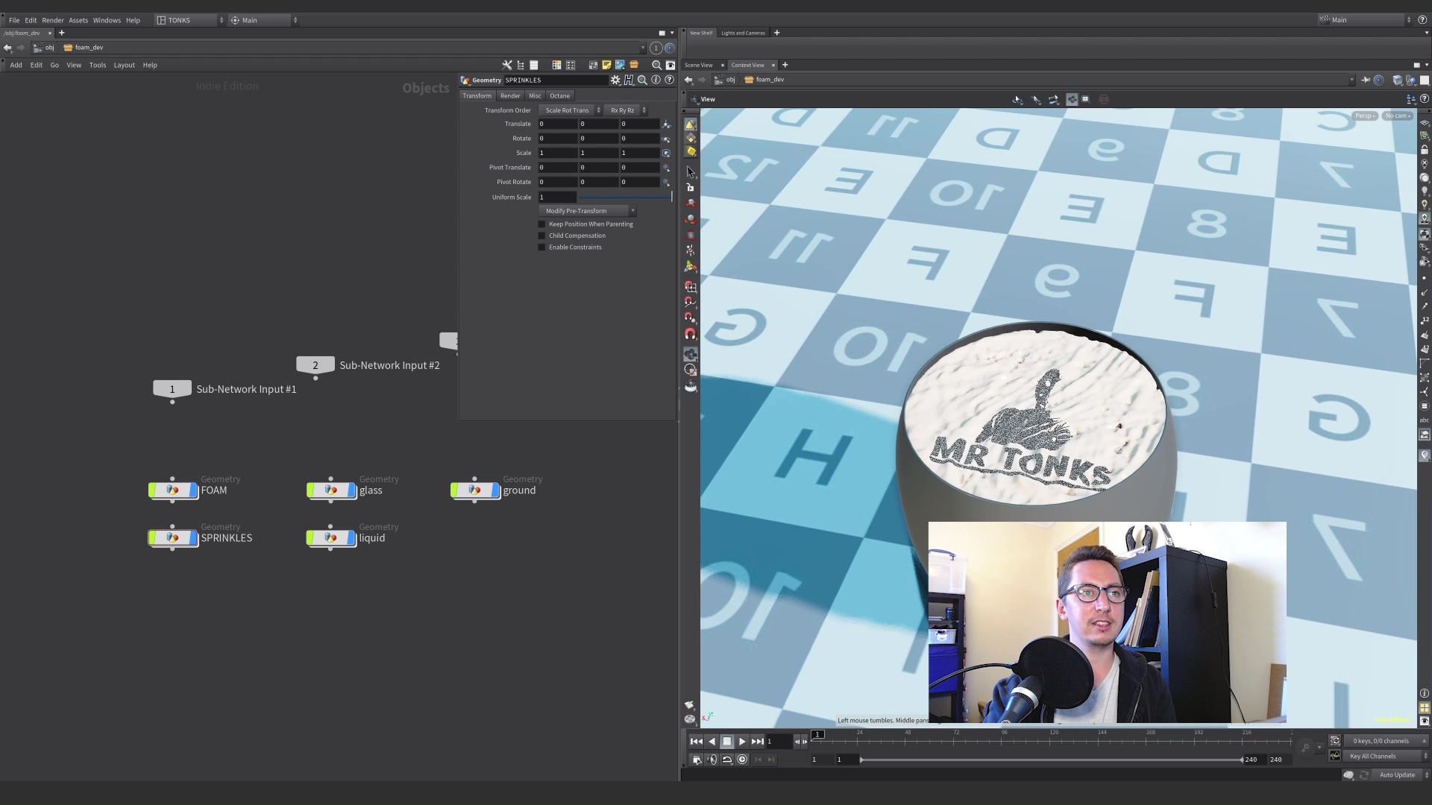Go back in the scene view path

pos(688,80)
